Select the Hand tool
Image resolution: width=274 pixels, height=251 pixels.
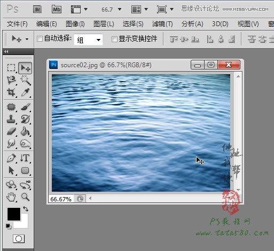pyautogui.click(x=11, y=197)
